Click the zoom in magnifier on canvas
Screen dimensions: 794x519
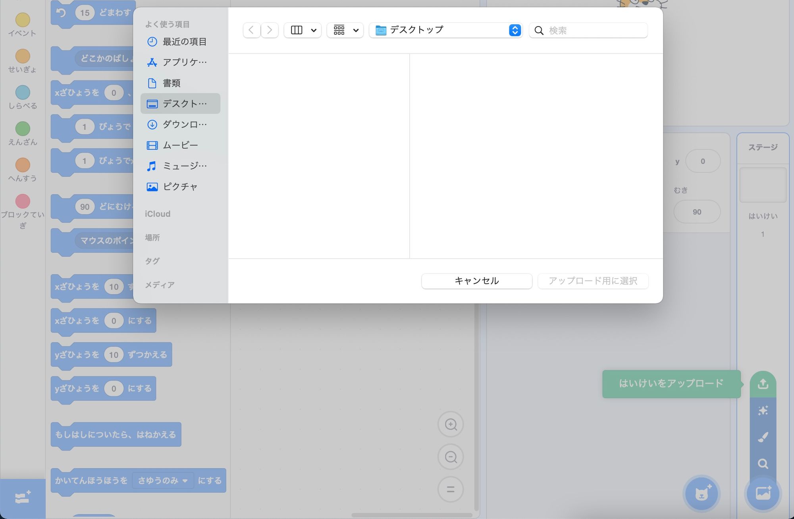point(450,424)
